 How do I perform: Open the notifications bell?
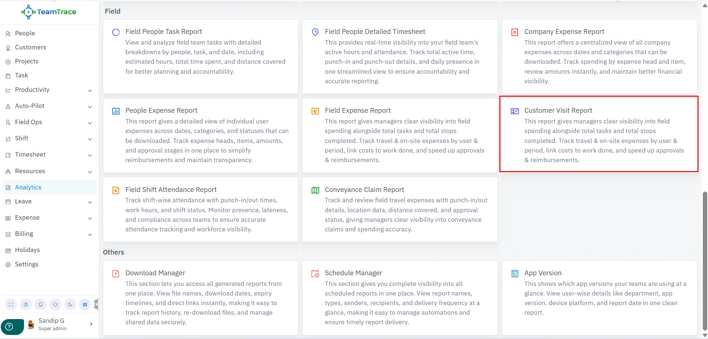click(41, 304)
